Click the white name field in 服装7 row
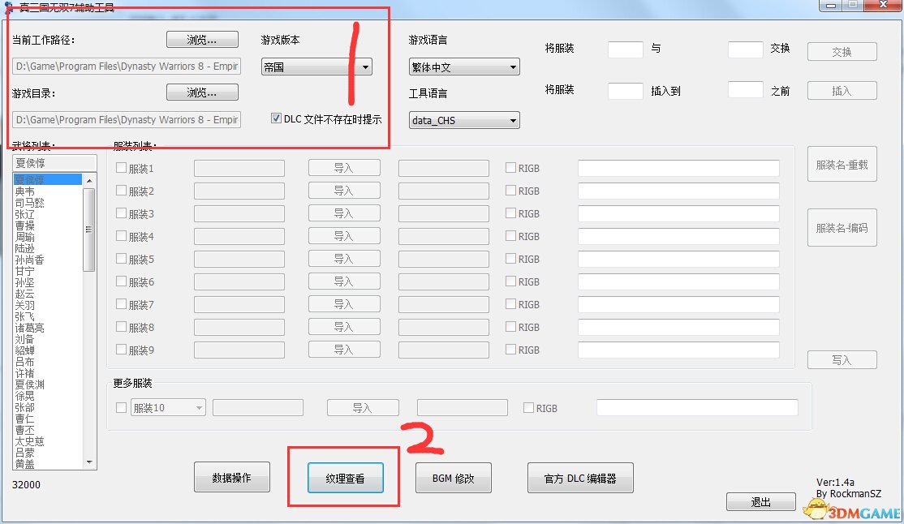 (x=678, y=304)
